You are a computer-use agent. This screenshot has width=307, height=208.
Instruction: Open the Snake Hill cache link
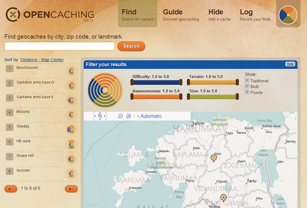pos(25,156)
